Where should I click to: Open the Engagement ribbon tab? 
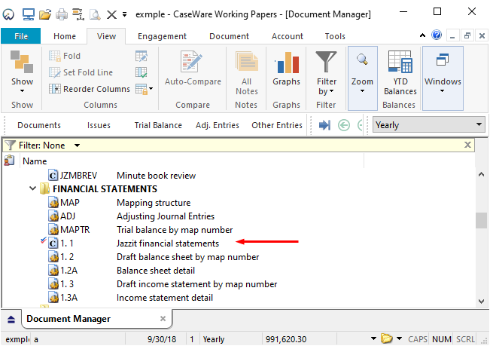(x=162, y=36)
